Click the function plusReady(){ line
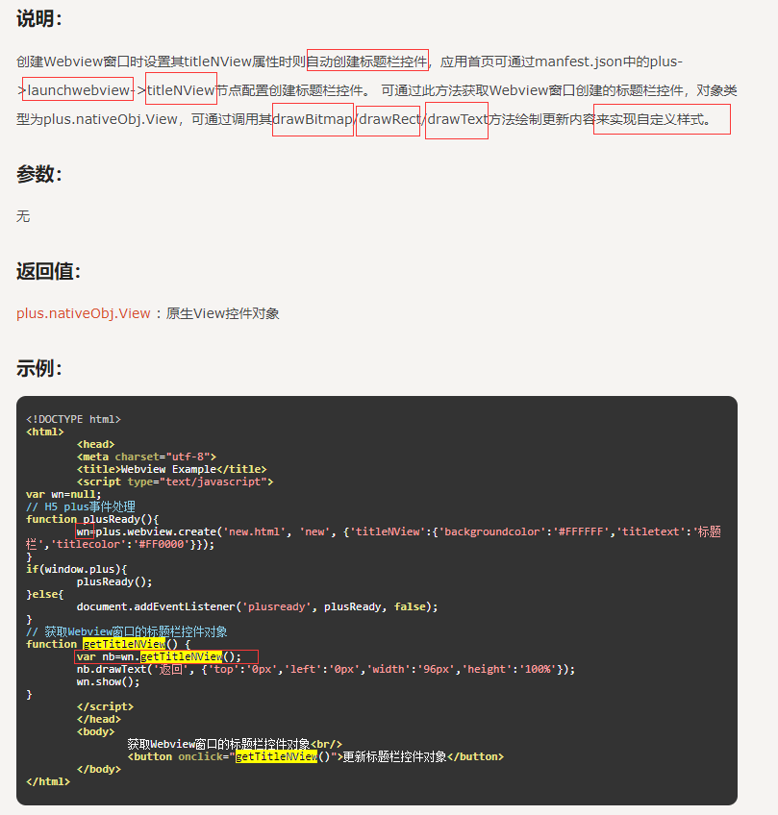 (x=92, y=519)
